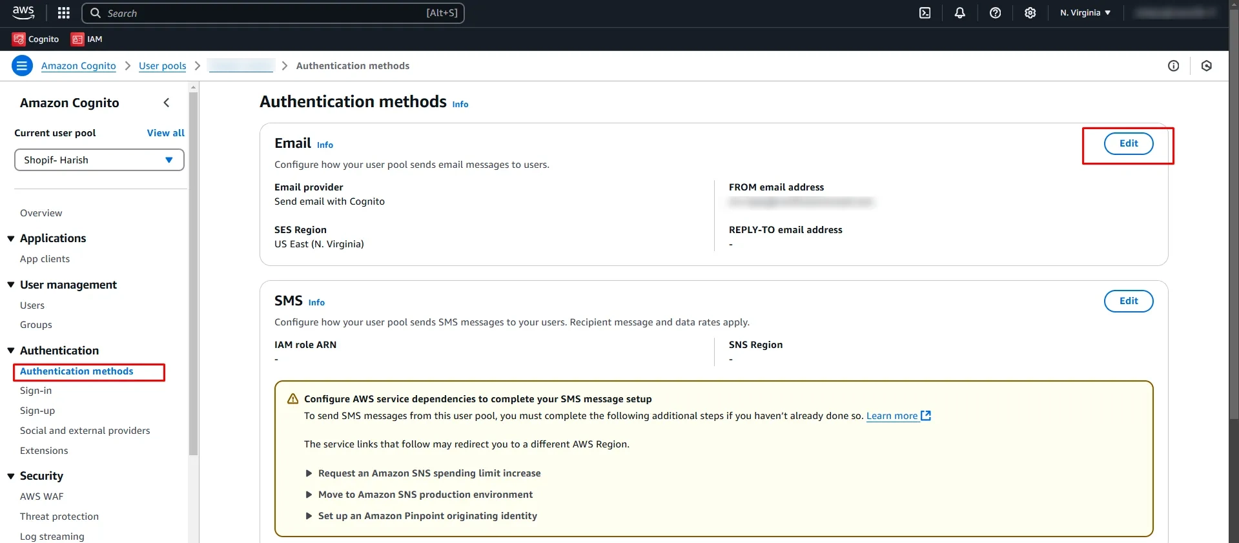
Task: Select the 'Send email with Cognito' text
Action: pos(329,201)
